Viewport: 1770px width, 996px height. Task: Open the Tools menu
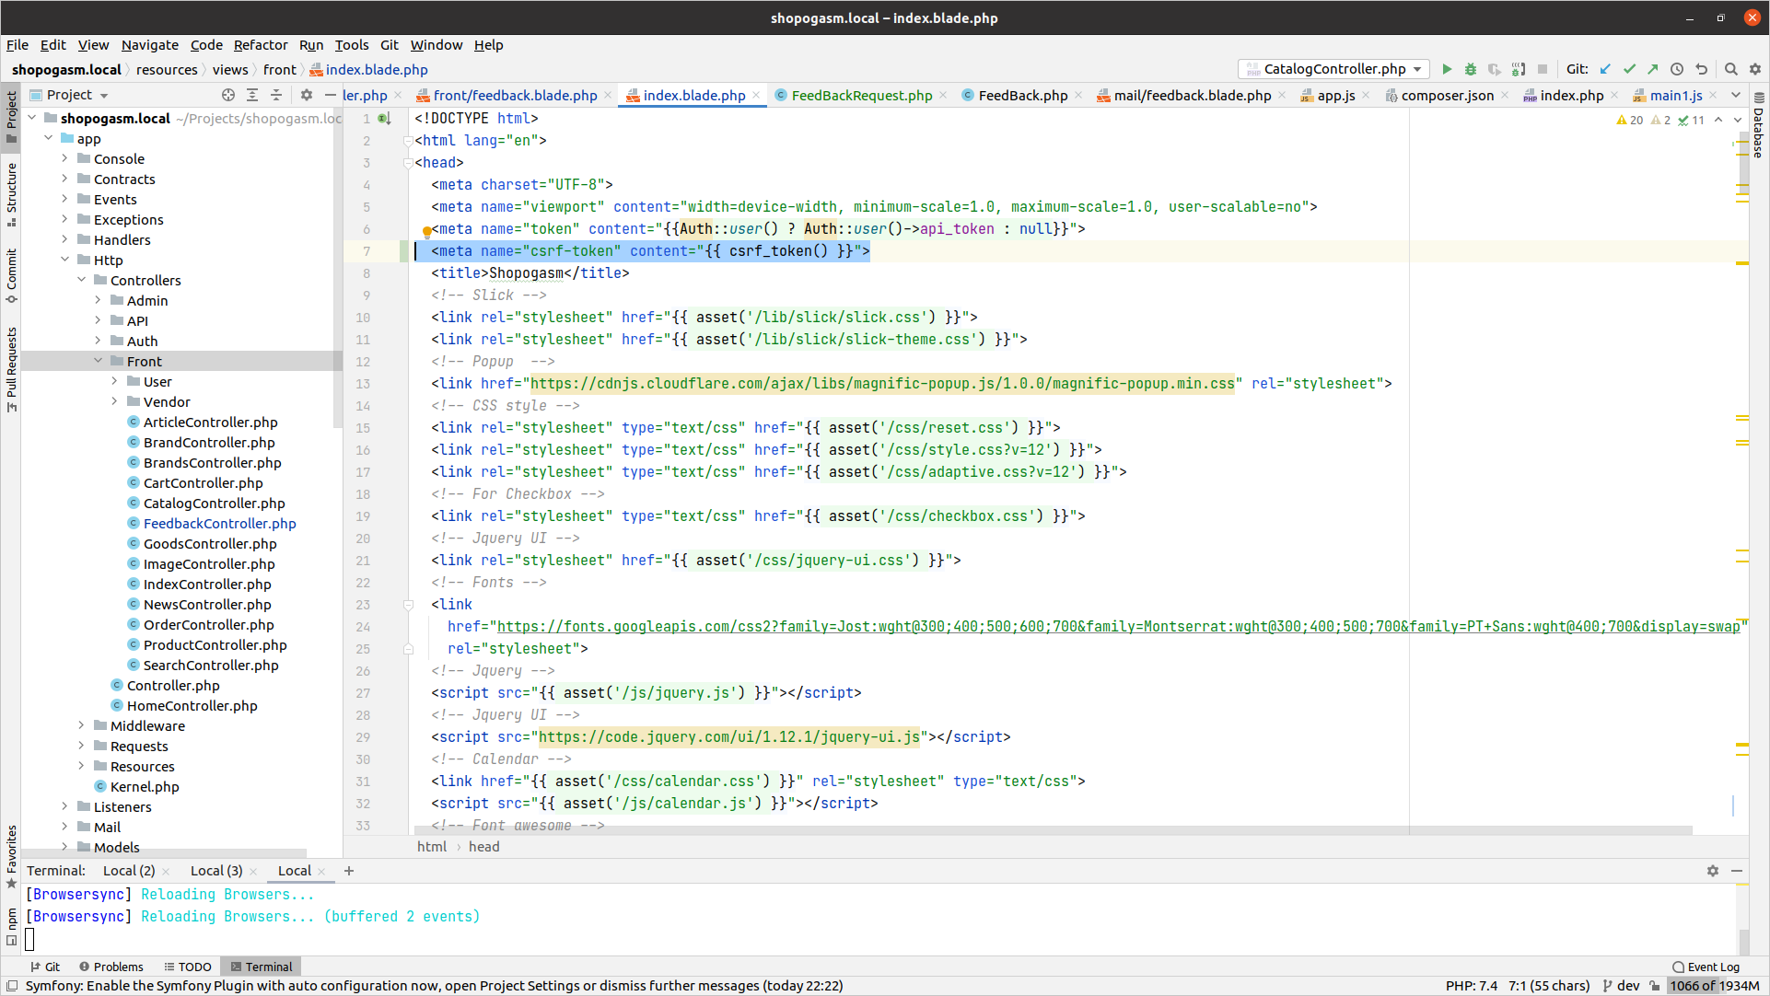point(351,45)
